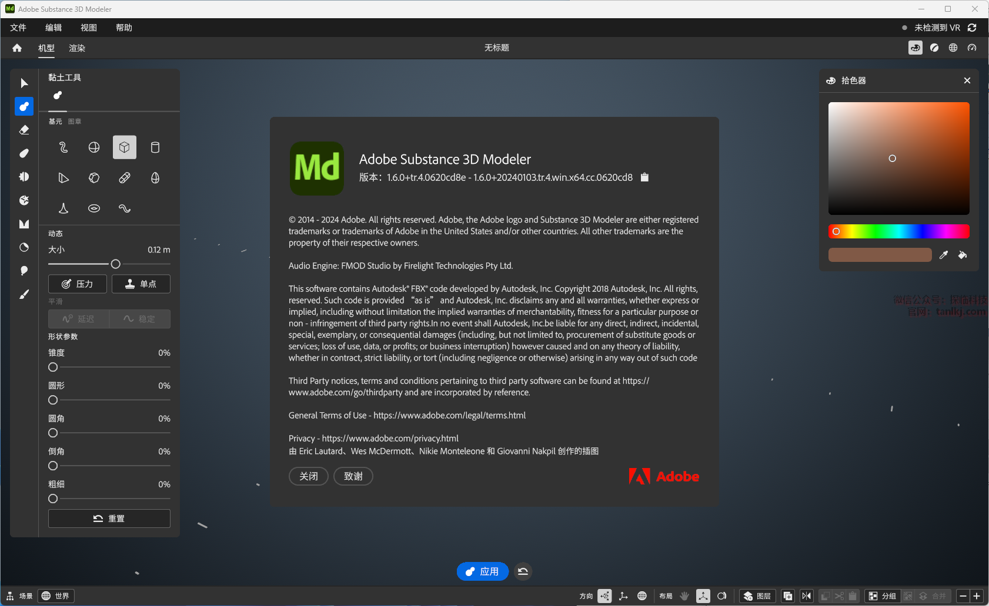Image resolution: width=989 pixels, height=606 pixels.
Task: Choose the cone spike primitive shape
Action: coord(64,208)
